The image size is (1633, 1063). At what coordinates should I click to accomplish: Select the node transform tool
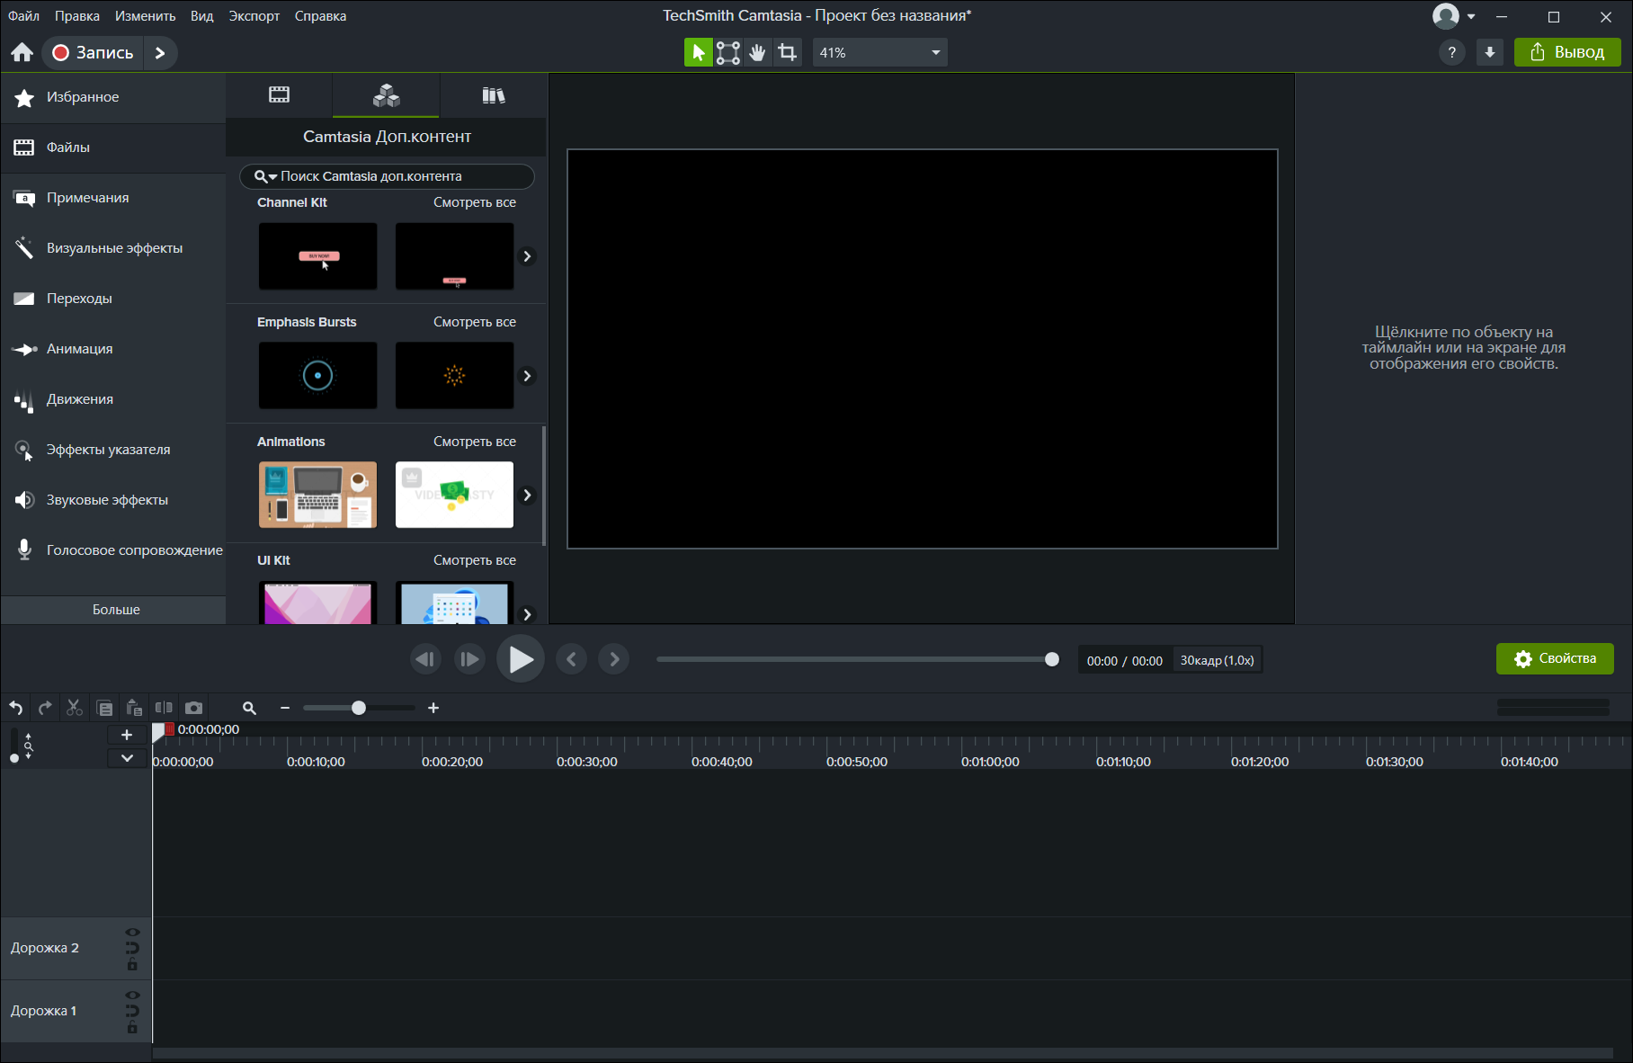pos(728,52)
